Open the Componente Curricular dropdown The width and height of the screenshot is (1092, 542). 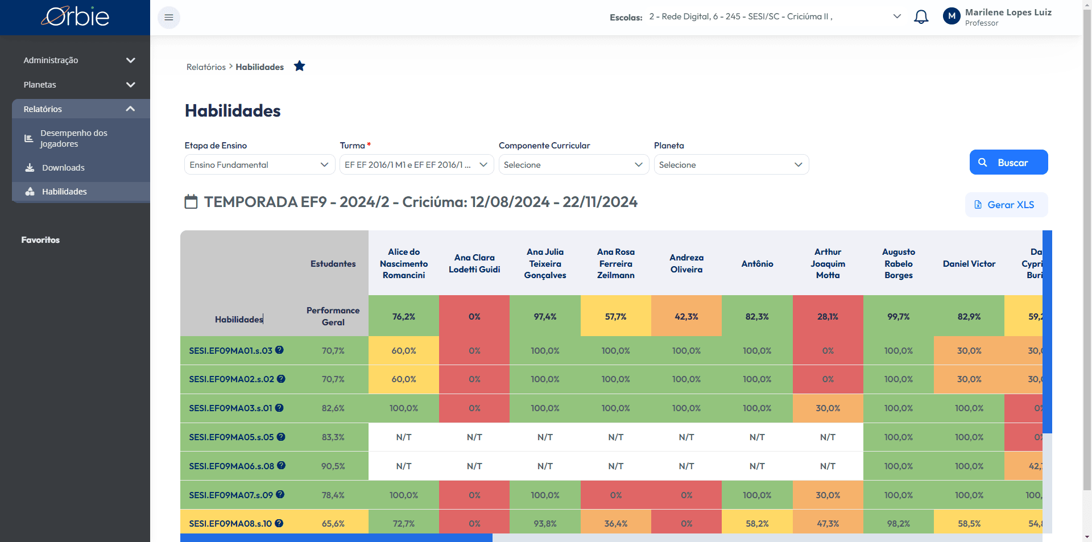(573, 164)
